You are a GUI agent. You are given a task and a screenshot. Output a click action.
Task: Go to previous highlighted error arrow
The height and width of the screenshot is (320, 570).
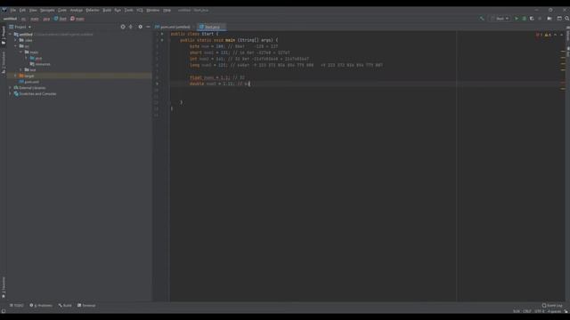coord(556,35)
